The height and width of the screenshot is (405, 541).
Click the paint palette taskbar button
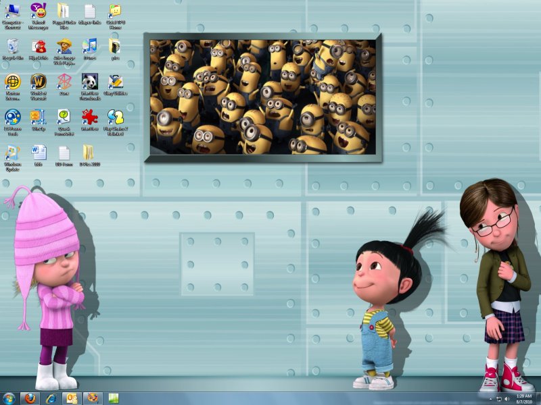[93, 398]
